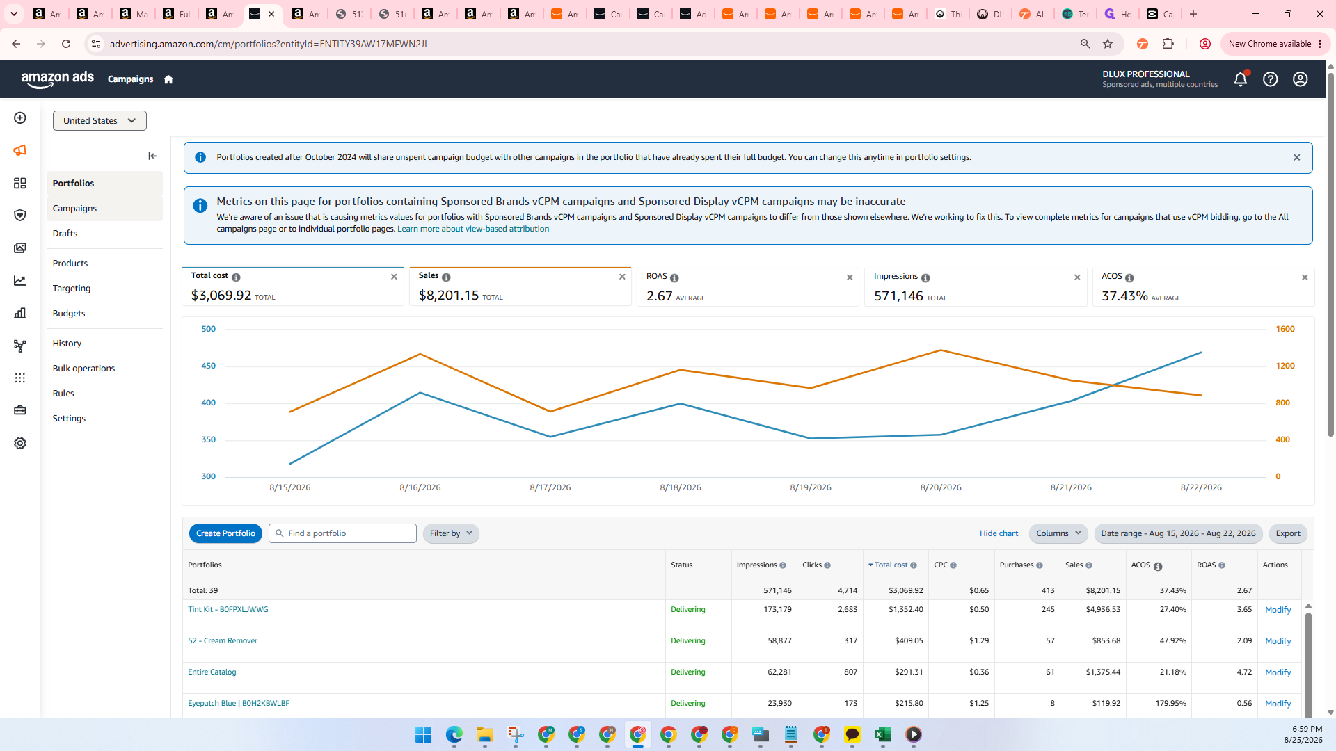This screenshot has height=751, width=1336.
Task: Click the info icon in Impressions column header
Action: 783,565
